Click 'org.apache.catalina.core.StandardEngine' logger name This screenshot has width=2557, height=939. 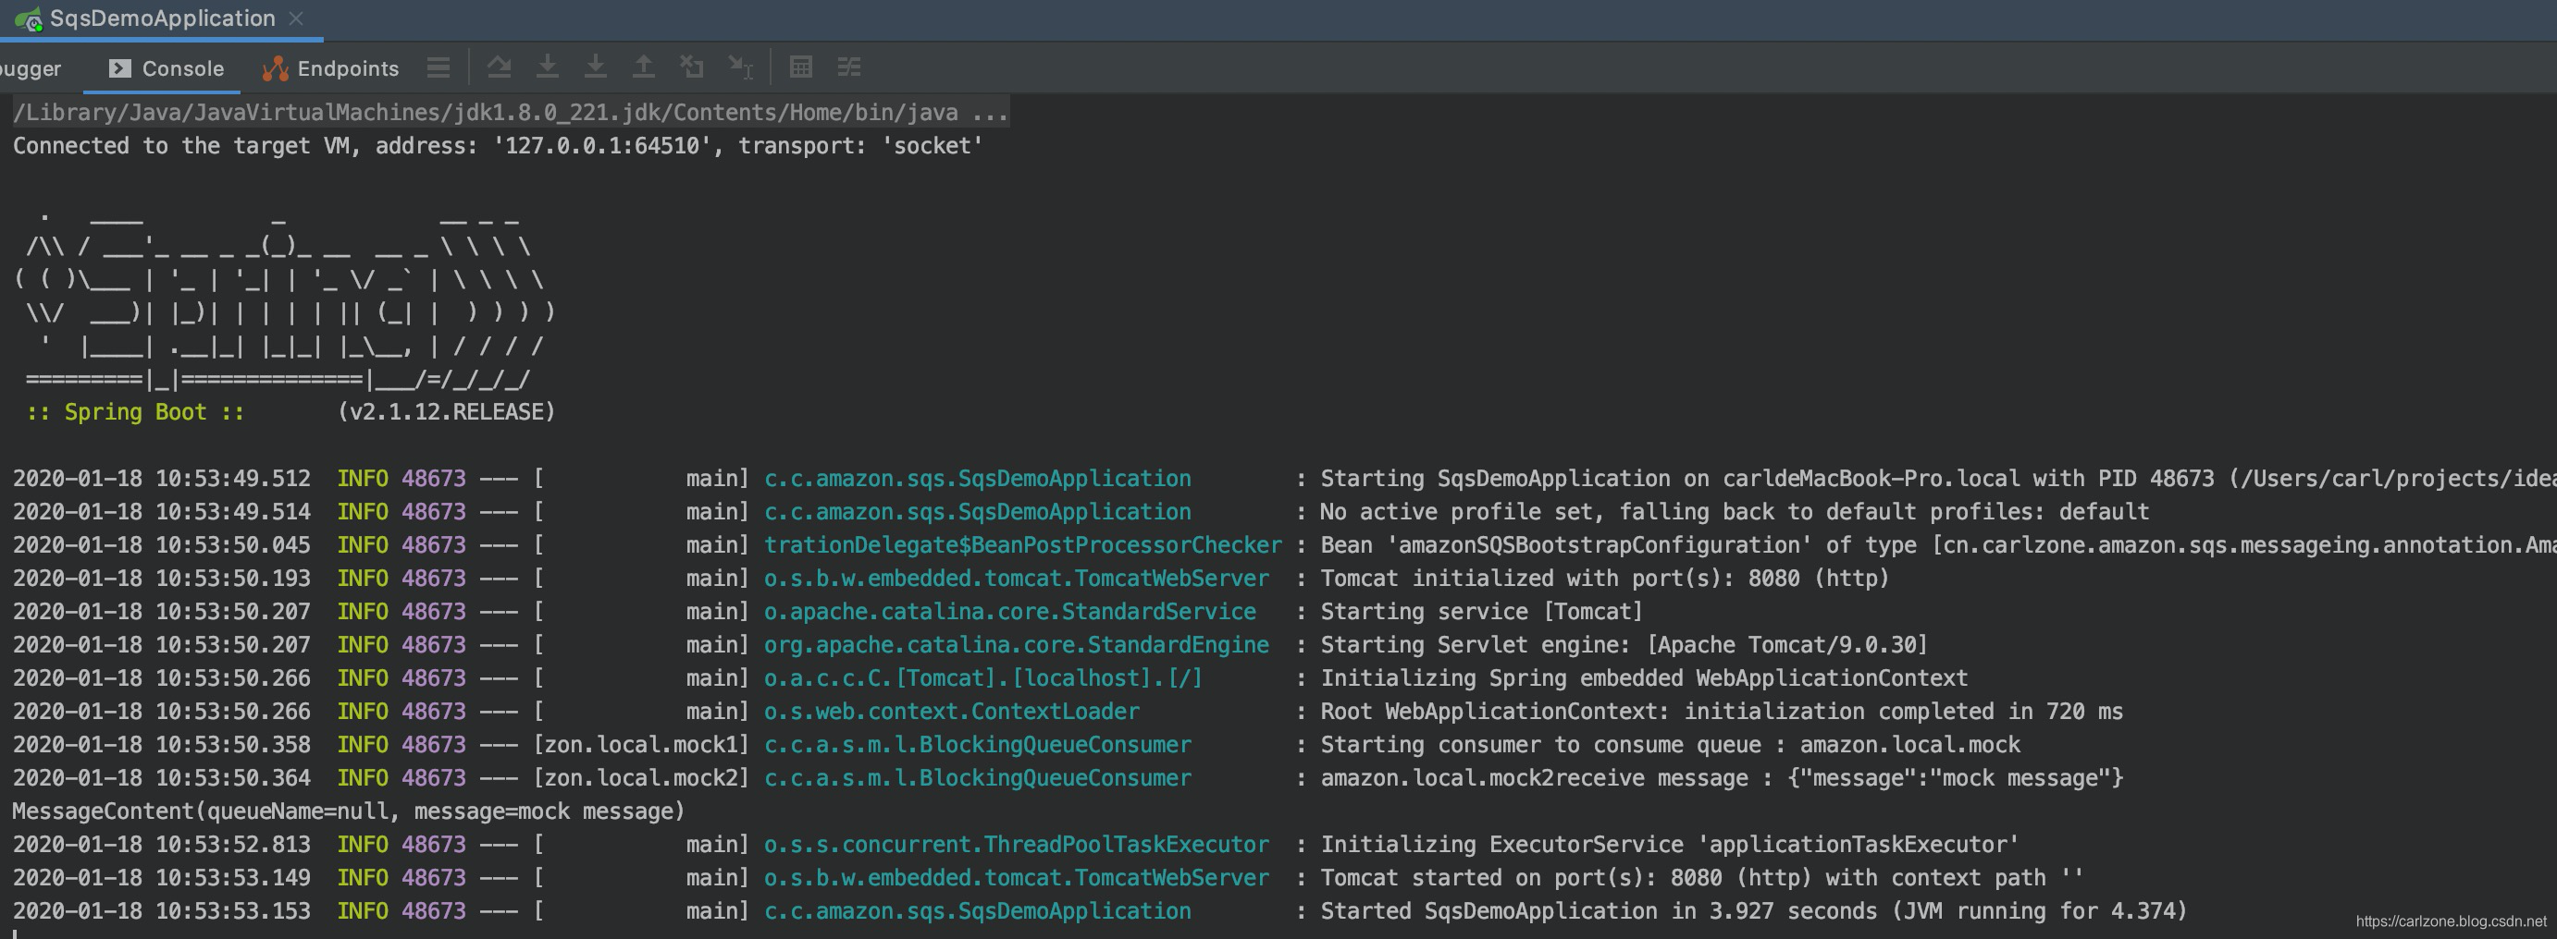[x=1017, y=644]
